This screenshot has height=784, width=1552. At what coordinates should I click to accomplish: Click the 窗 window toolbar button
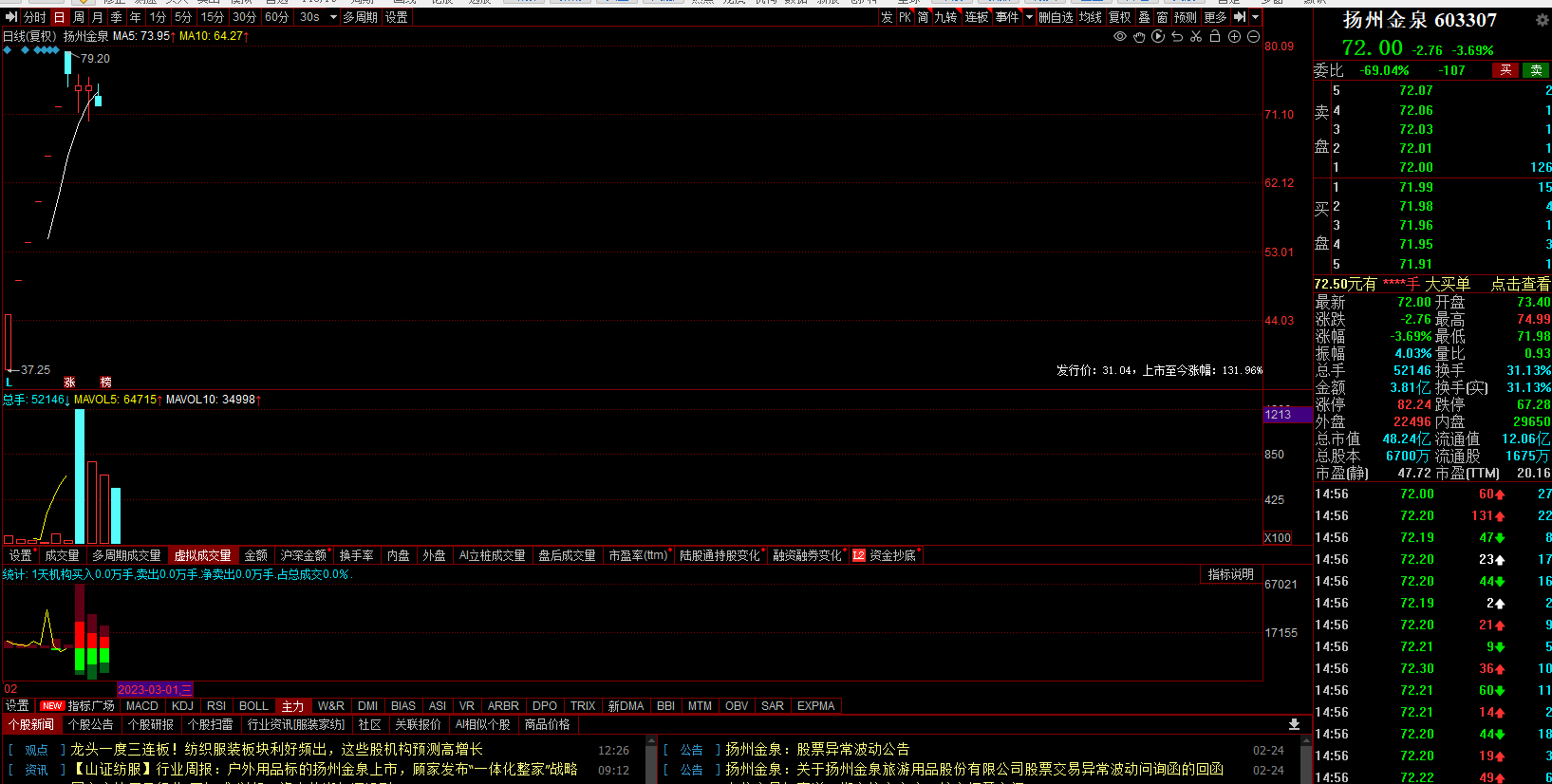[1162, 17]
